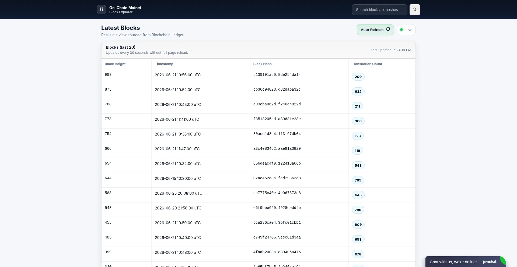The image size is (517, 267).
Task: Click the 366 transaction count badge
Action: pyautogui.click(x=358, y=121)
